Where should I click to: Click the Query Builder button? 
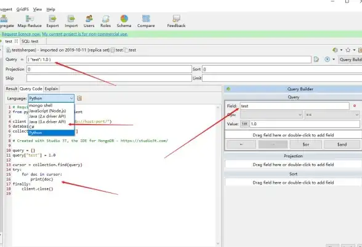350,60
